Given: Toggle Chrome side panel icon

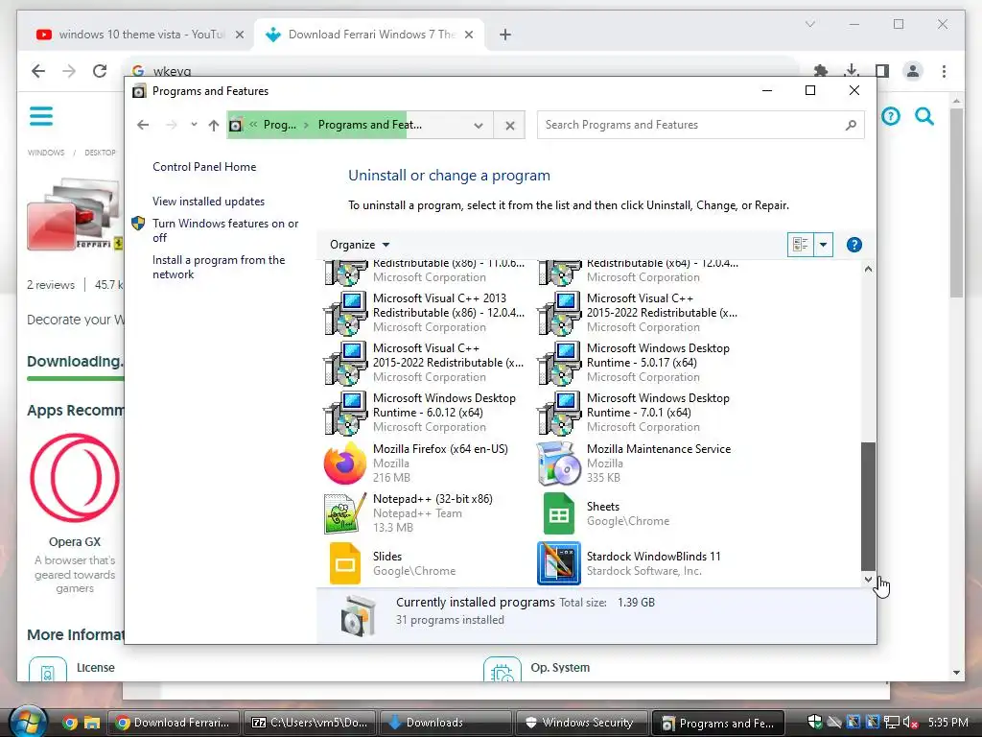Looking at the screenshot, I should (x=882, y=71).
